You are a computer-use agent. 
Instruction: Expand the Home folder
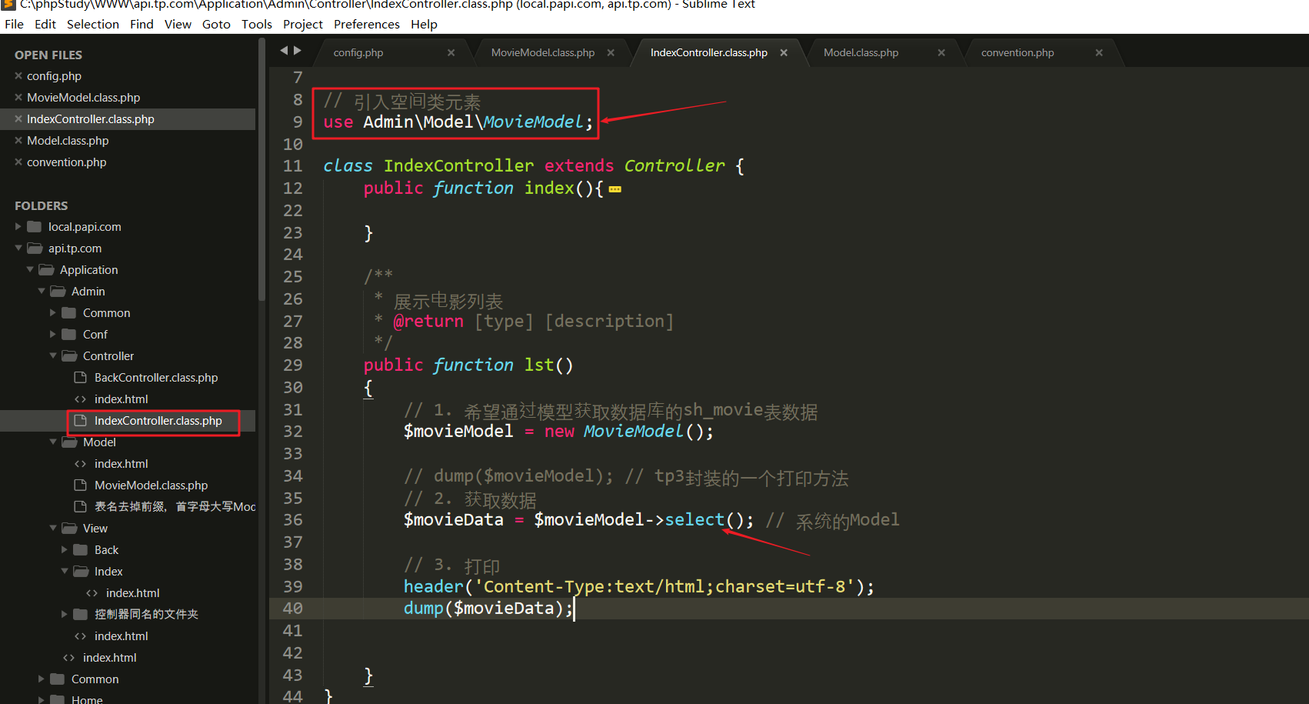pyautogui.click(x=42, y=699)
